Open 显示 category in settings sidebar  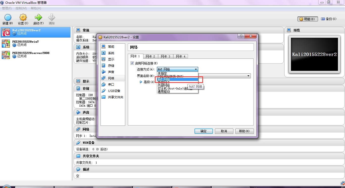(113, 59)
